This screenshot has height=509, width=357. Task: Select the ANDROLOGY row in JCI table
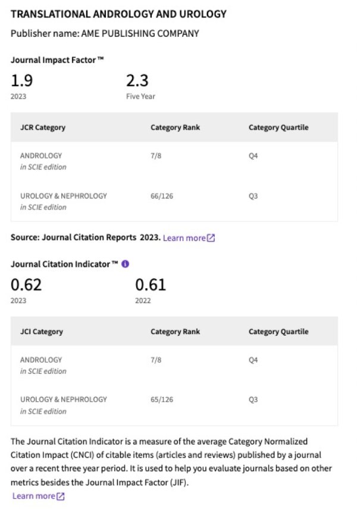(174, 366)
